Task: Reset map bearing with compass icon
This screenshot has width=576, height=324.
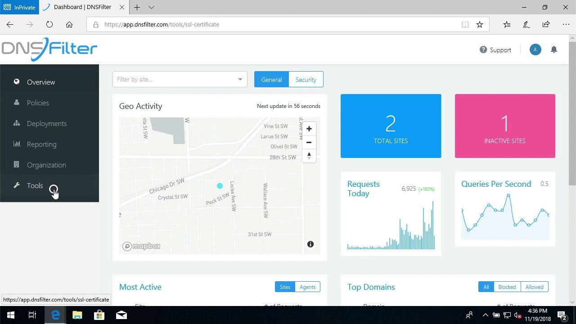Action: pyautogui.click(x=309, y=156)
